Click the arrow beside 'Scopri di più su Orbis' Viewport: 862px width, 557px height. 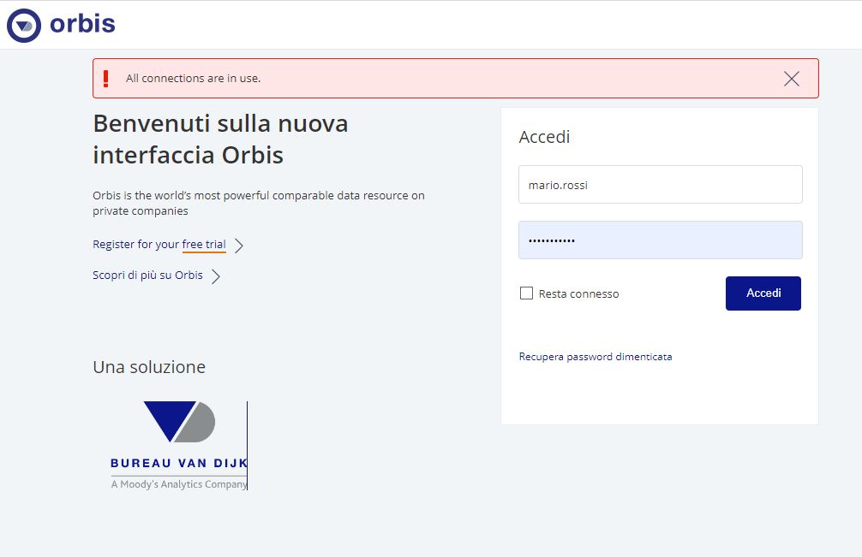point(216,276)
